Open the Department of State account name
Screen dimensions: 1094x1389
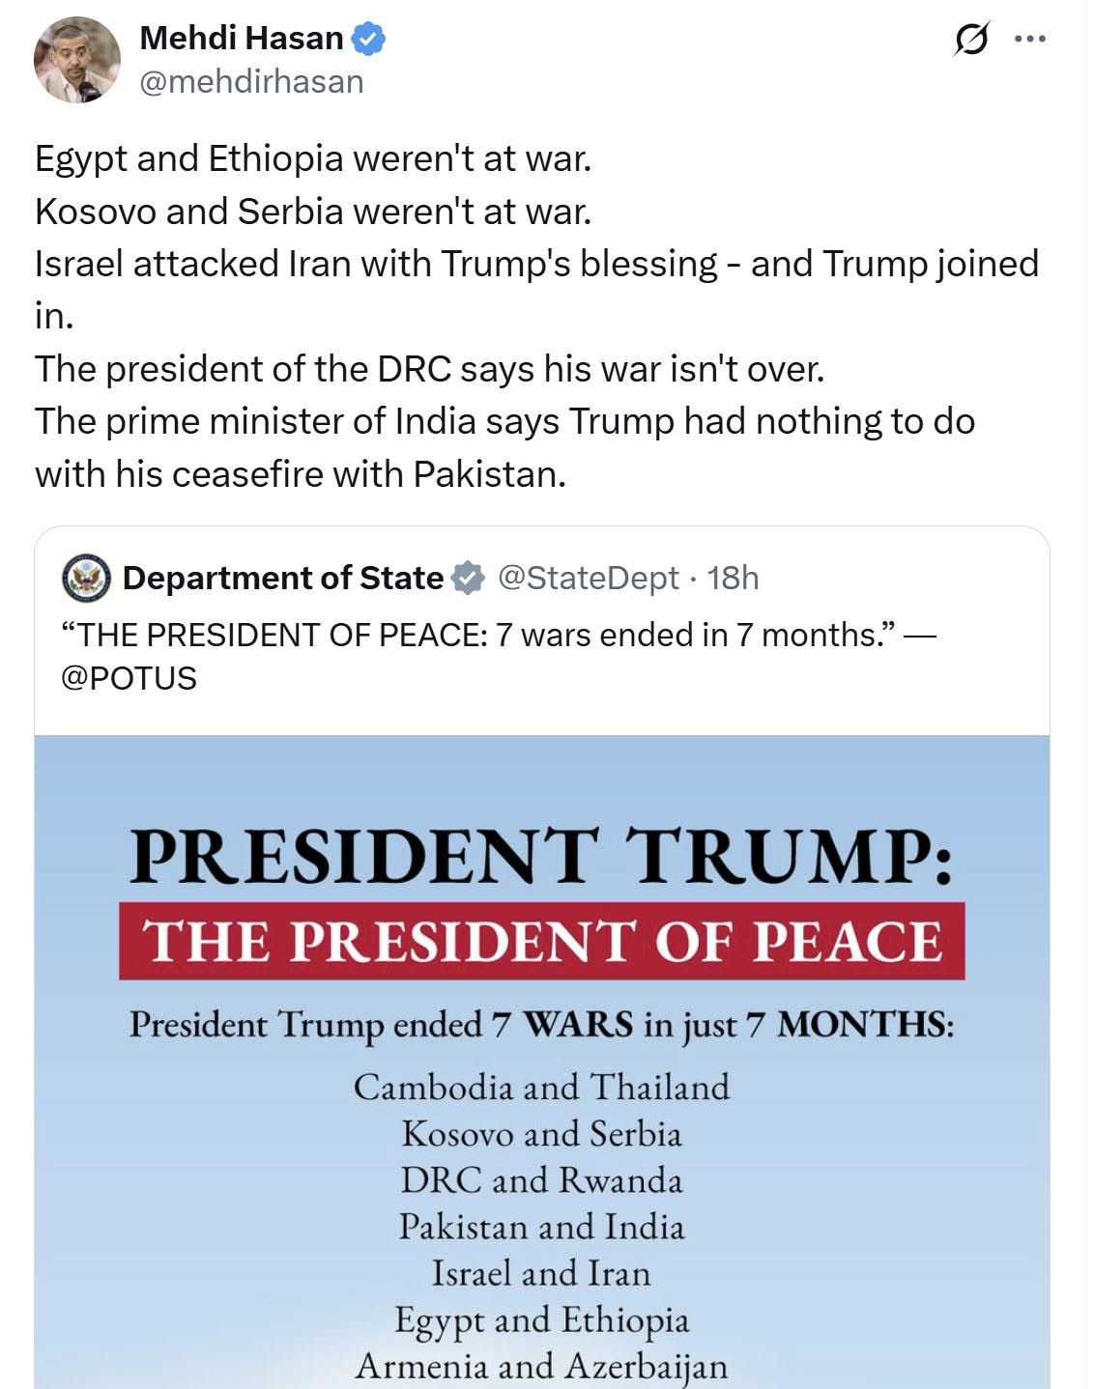coord(282,578)
